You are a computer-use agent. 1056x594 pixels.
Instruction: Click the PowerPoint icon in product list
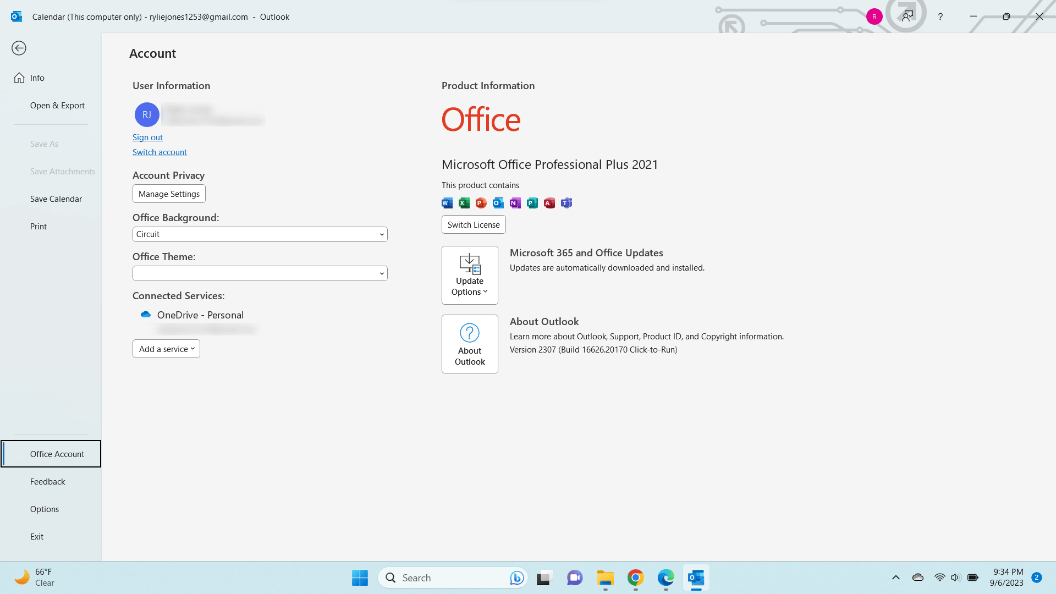click(x=481, y=203)
